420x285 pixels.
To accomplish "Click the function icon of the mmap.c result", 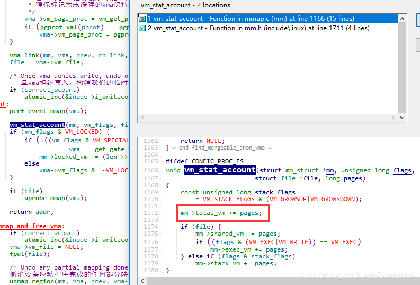I will pos(142,19).
